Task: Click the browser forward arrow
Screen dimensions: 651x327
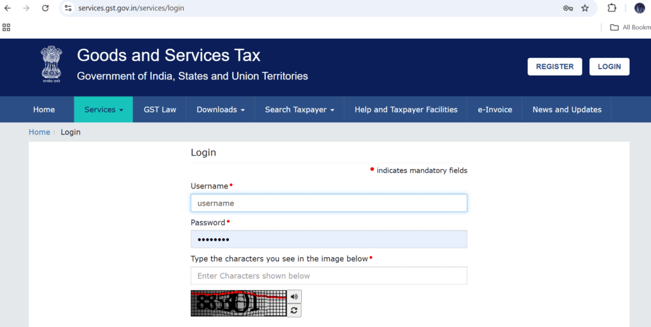Action: coord(26,8)
